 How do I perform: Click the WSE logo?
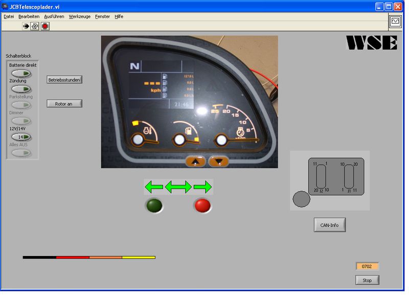pyautogui.click(x=372, y=43)
